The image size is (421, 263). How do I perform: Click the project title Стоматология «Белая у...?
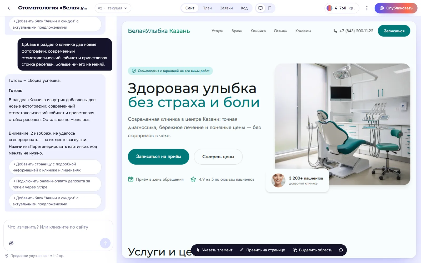[x=52, y=8]
